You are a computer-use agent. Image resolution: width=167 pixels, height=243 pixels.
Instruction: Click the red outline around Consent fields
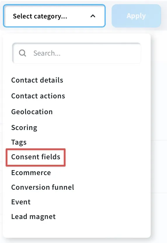[x=36, y=158]
